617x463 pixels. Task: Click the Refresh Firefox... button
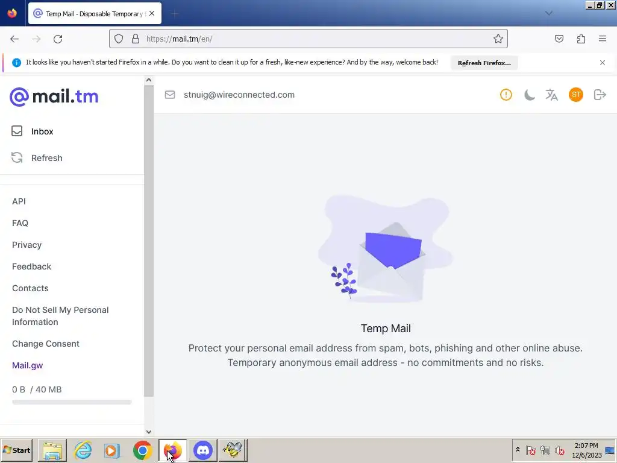484,63
